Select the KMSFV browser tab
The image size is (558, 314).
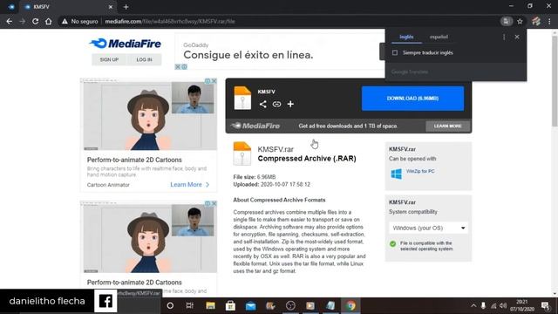(x=68, y=7)
